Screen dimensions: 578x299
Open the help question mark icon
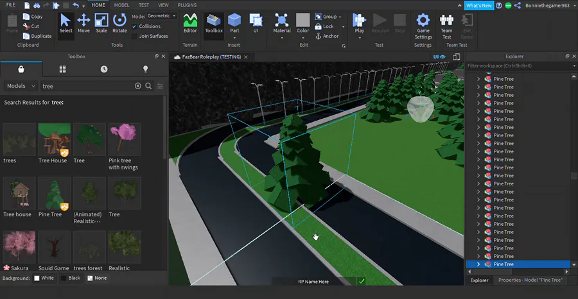(499, 6)
